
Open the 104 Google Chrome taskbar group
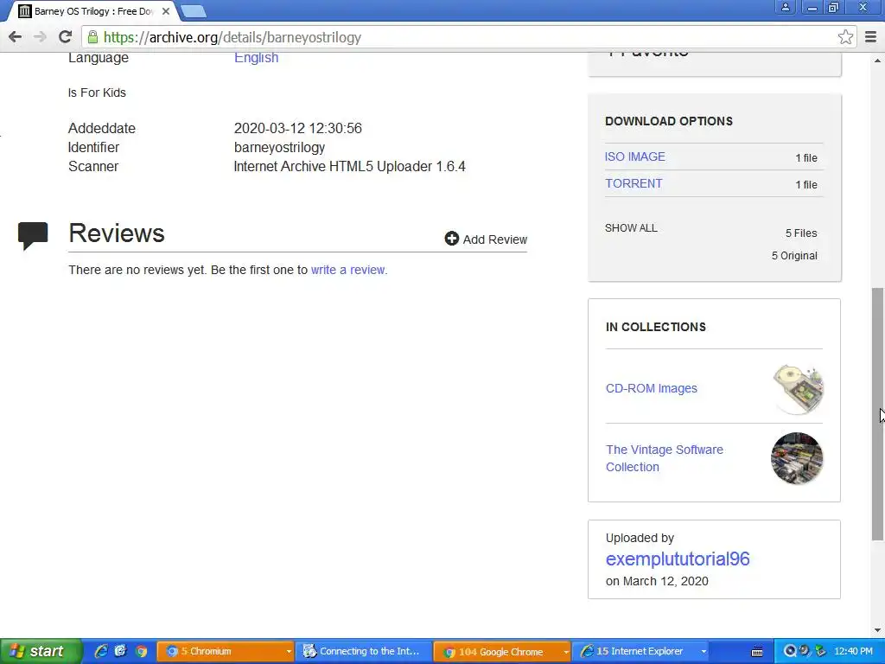(x=502, y=651)
